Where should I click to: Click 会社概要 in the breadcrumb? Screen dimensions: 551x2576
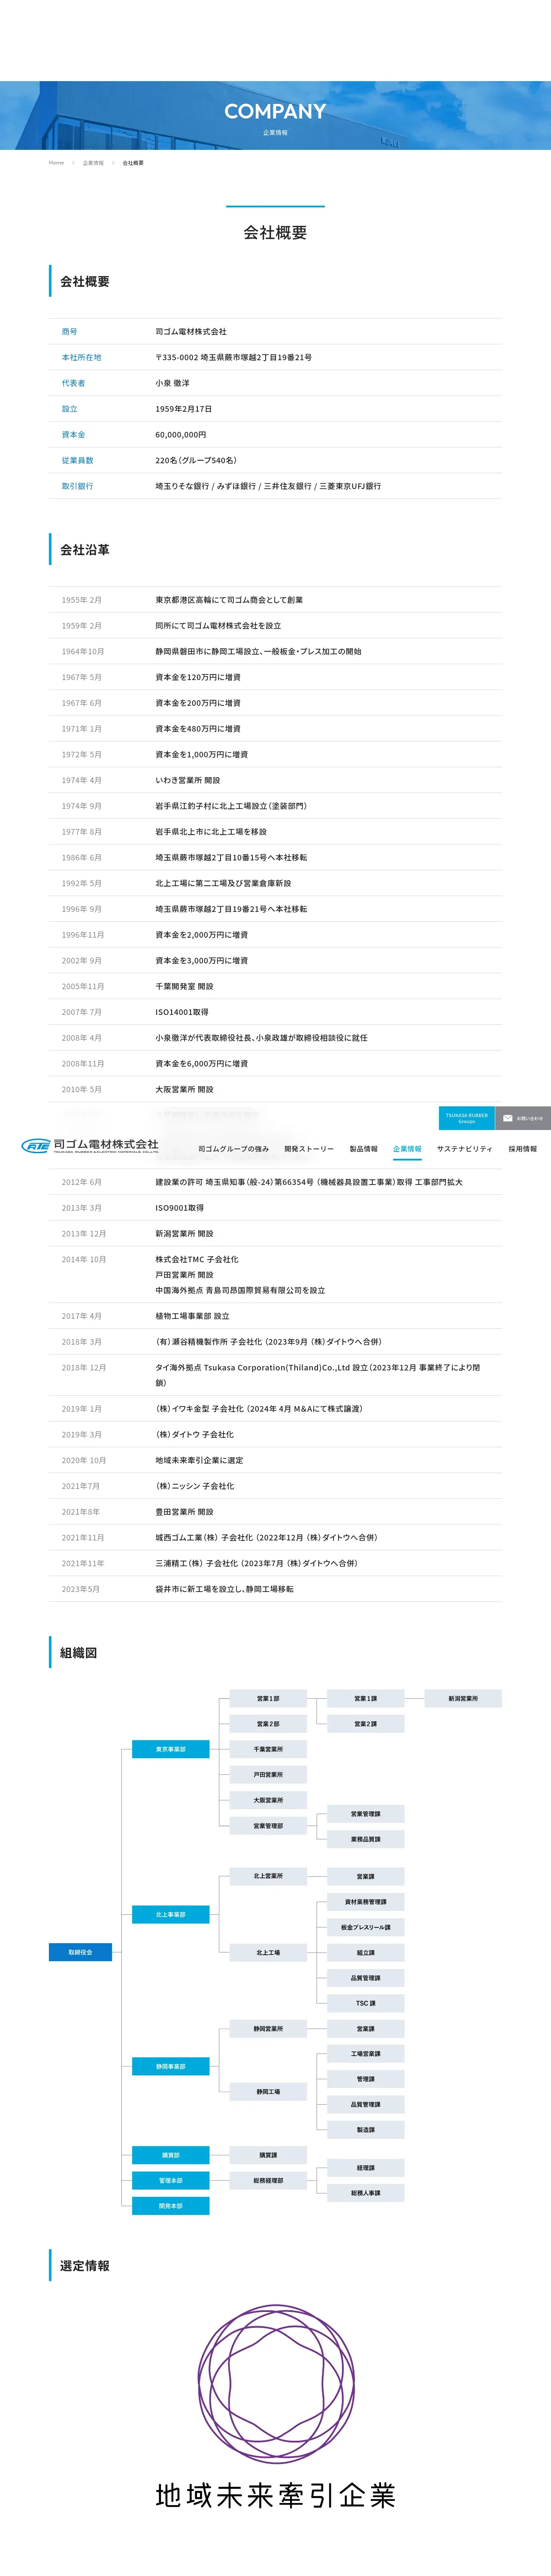click(133, 163)
